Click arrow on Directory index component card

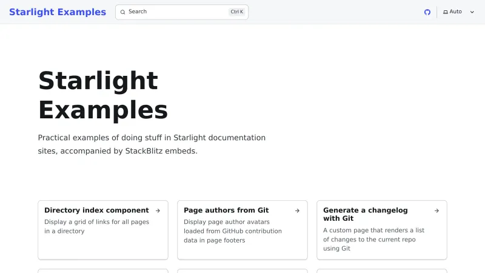pyautogui.click(x=158, y=211)
